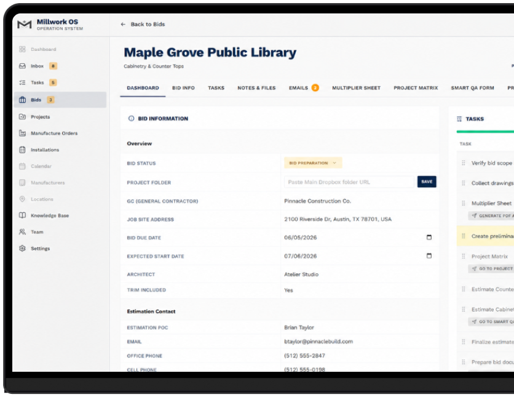Open the Bid Preparation status dropdown

tap(313, 162)
